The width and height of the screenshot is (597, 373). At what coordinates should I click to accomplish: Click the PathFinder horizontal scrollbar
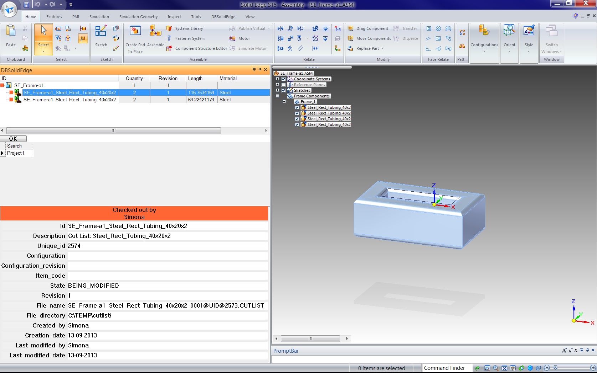tap(310, 339)
